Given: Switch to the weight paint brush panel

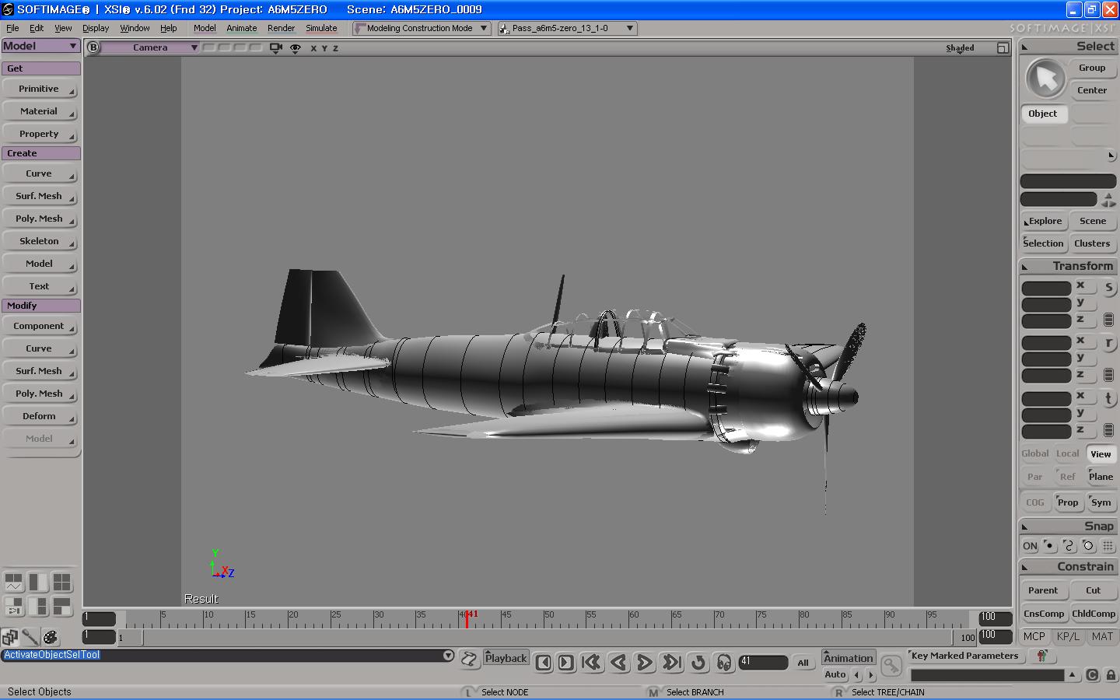Looking at the screenshot, I should pos(30,638).
